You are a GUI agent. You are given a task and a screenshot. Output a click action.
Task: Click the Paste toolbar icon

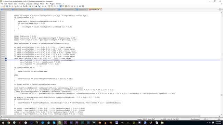26,6
